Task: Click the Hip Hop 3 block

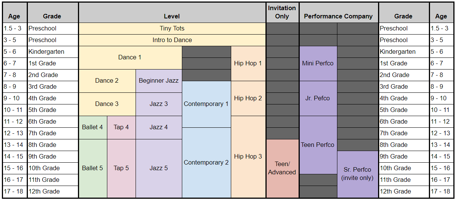Action: (x=248, y=157)
